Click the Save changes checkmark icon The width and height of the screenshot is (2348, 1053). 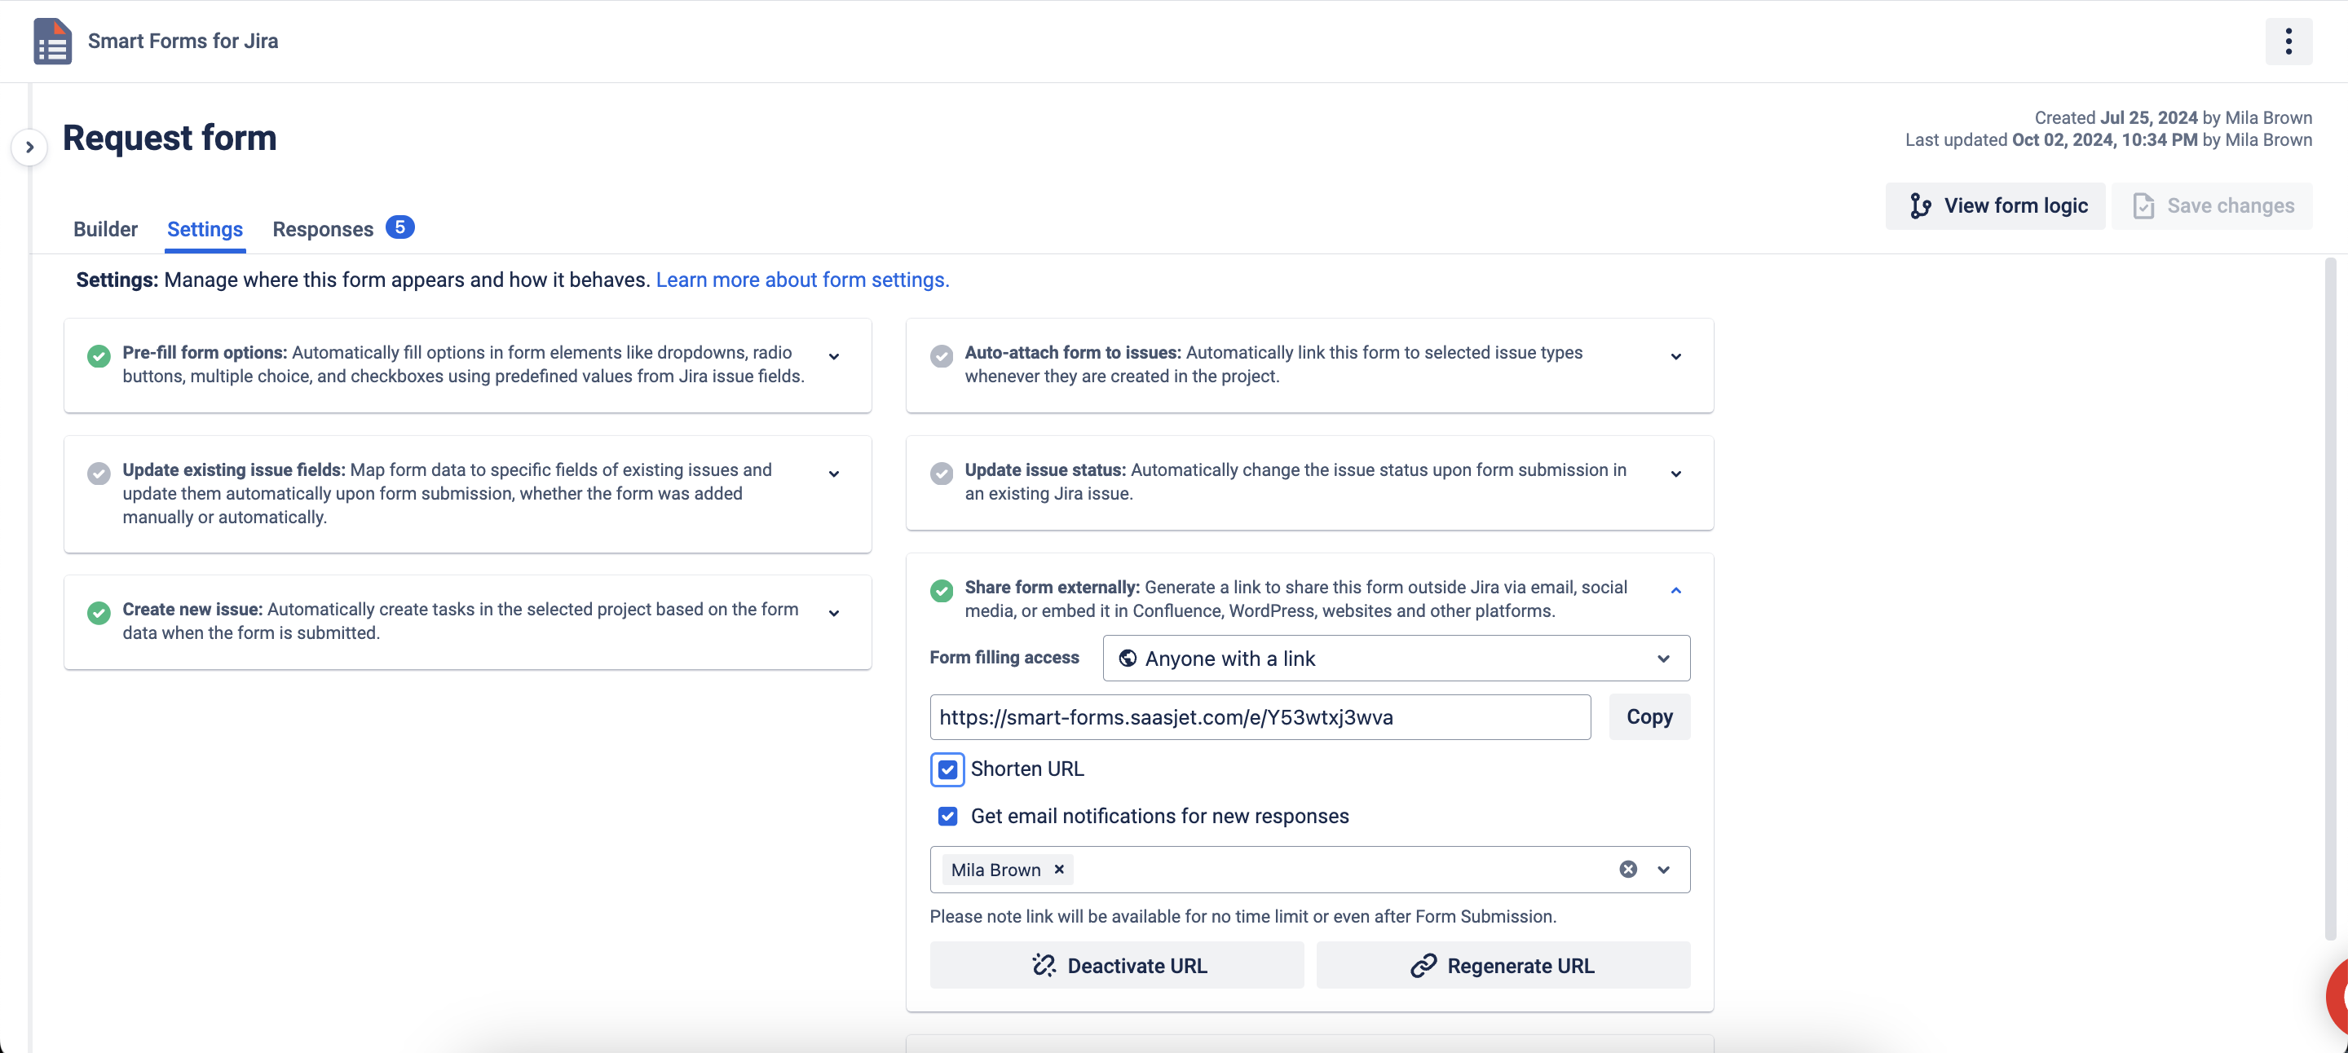coord(2144,205)
